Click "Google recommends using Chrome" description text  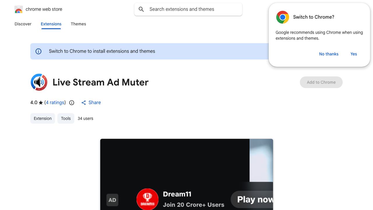pos(319,35)
